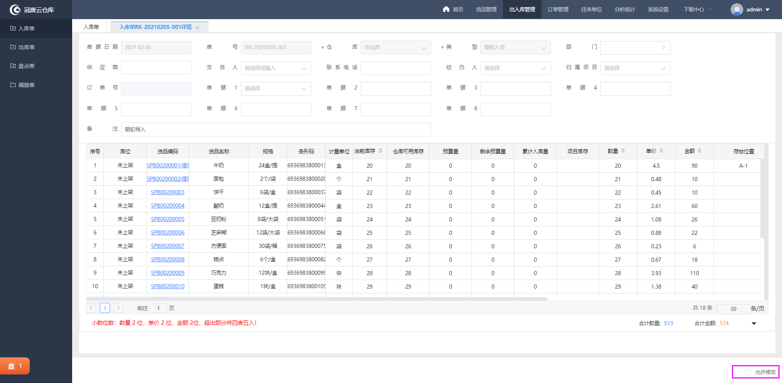Open the 出库单 sidebar item
This screenshot has height=383, width=782.
(x=36, y=47)
